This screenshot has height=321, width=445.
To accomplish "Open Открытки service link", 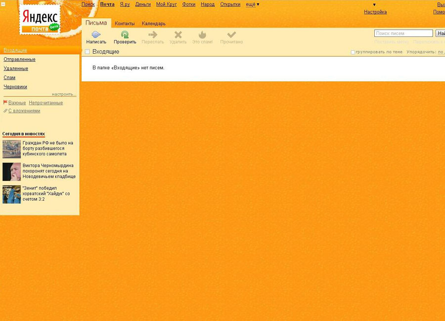I will point(230,4).
